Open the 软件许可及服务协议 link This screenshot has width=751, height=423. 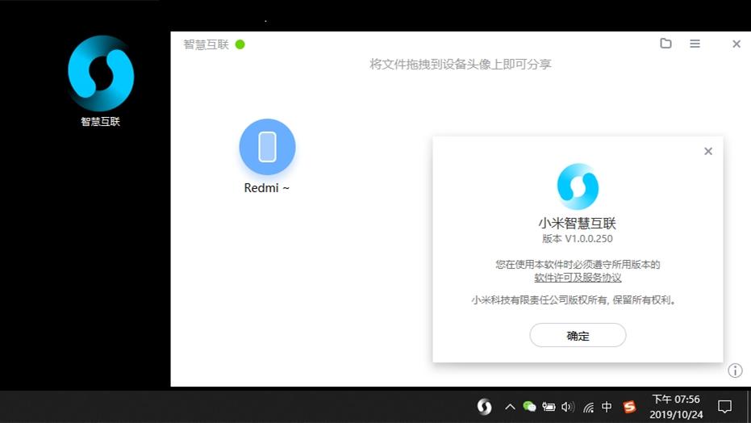coord(578,278)
